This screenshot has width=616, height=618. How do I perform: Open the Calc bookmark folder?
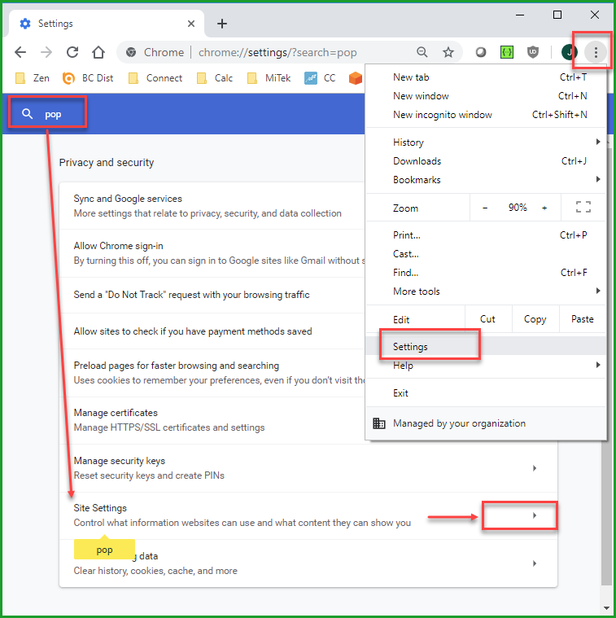[215, 78]
